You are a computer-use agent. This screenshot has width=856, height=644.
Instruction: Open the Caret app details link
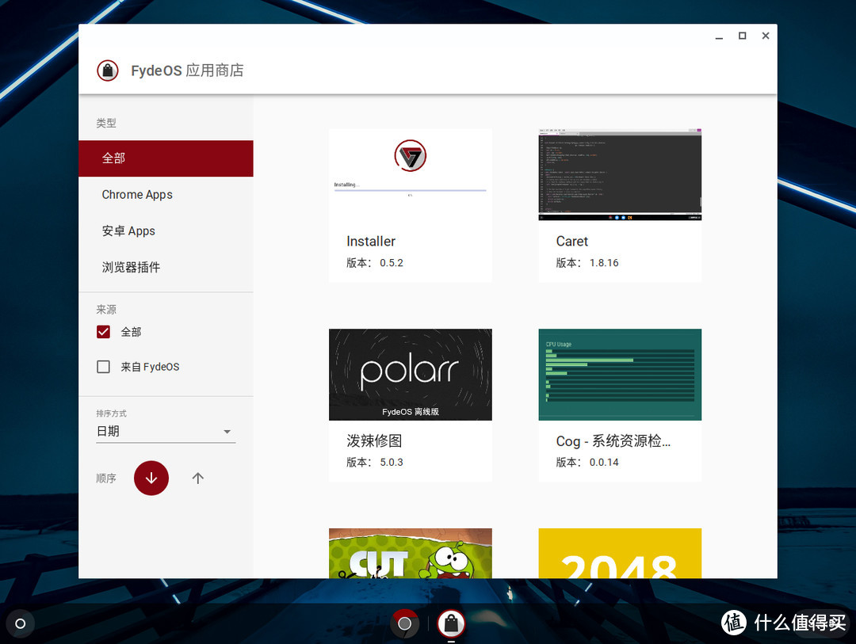point(571,241)
